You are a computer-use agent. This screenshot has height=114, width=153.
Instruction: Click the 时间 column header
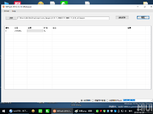point(48,28)
